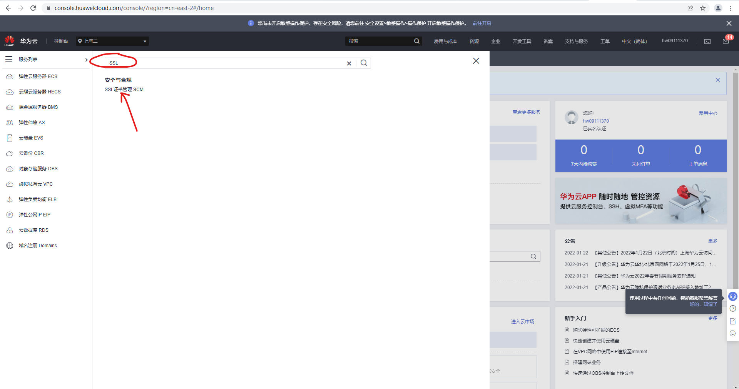Close the service list panel
The height and width of the screenshot is (389, 739).
(476, 61)
